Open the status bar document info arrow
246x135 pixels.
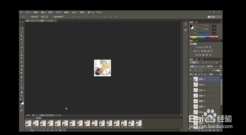[60, 115]
